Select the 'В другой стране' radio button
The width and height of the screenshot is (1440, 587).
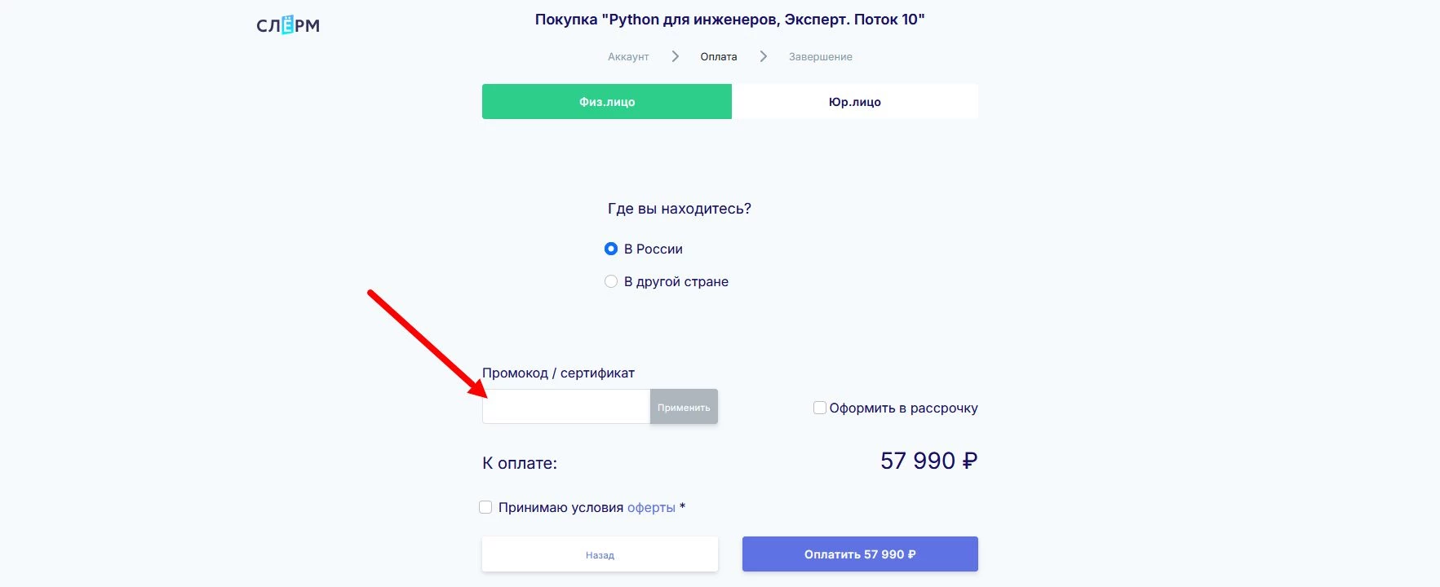(610, 280)
